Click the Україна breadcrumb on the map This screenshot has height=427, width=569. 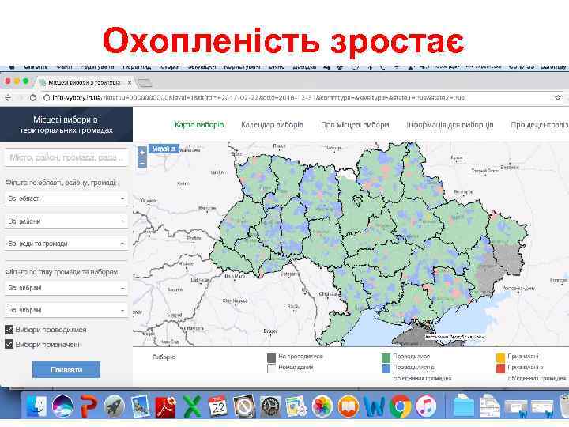(x=164, y=149)
